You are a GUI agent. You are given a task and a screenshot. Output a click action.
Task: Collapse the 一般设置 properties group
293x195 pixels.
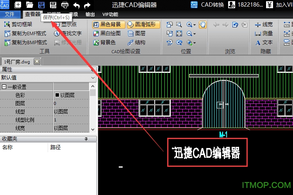[4, 87]
